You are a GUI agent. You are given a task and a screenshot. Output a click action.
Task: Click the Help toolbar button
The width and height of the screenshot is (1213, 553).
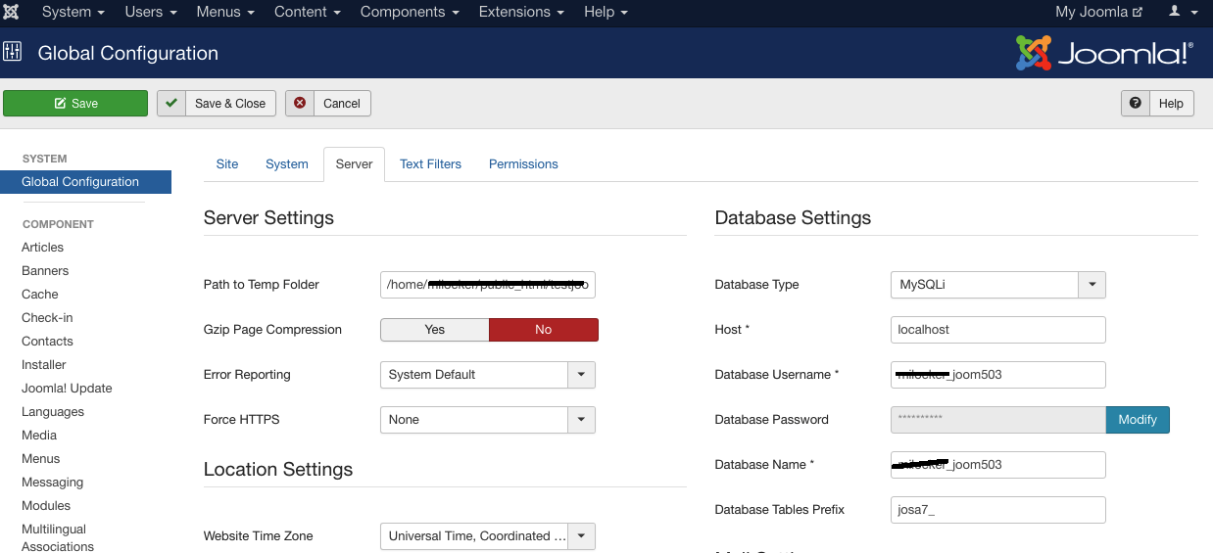point(1157,103)
